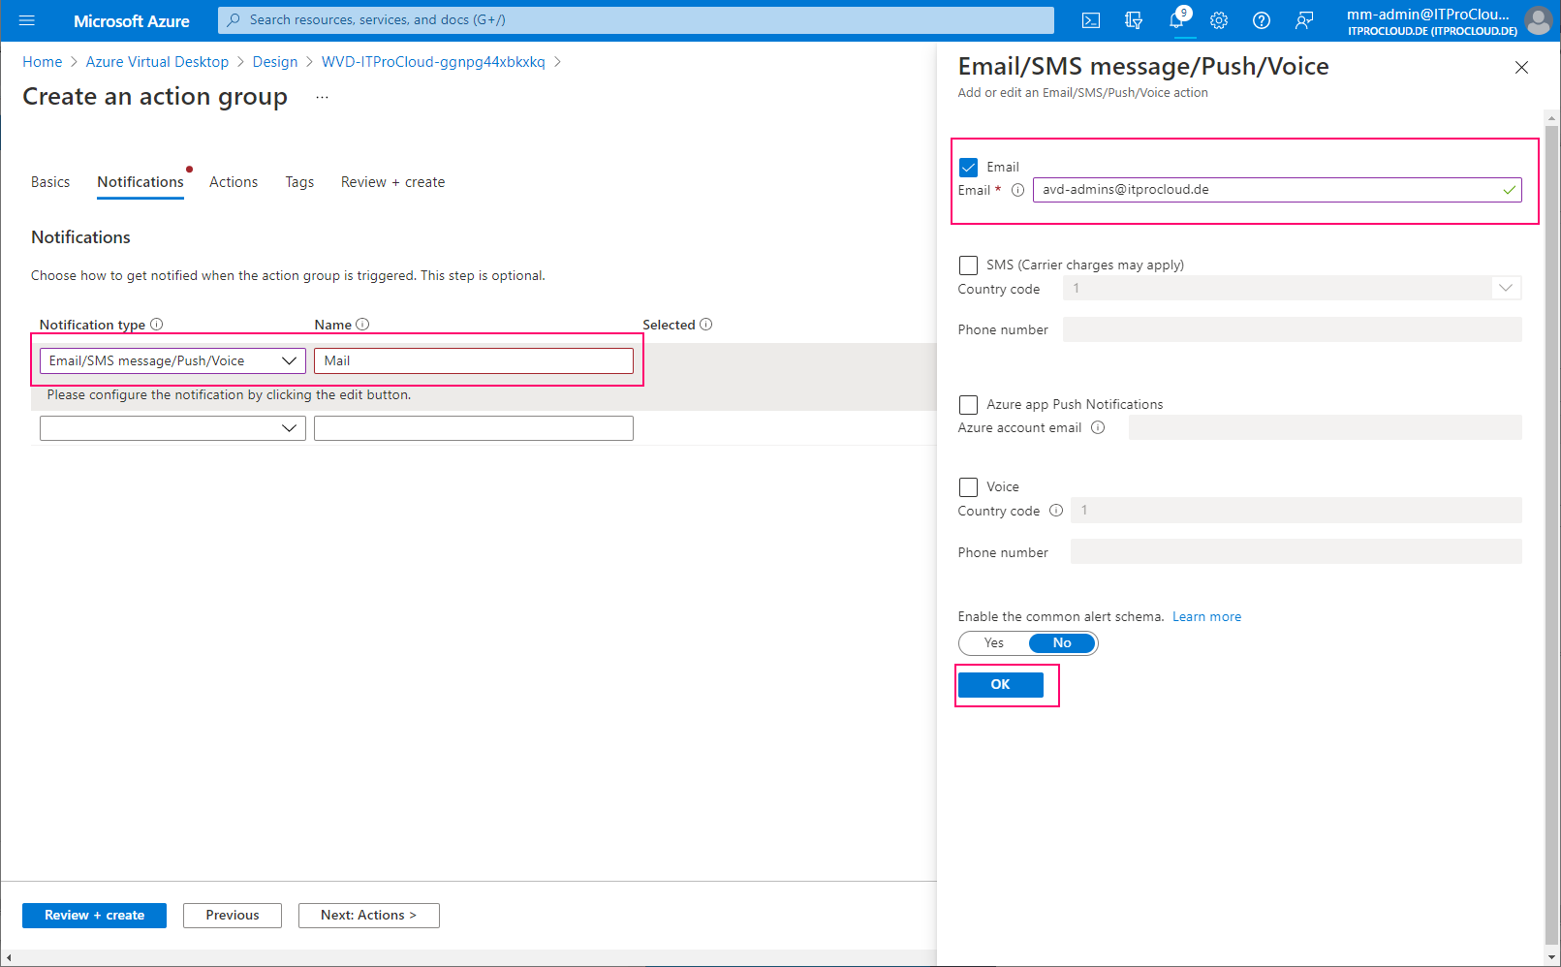Open the Learn more link
Screen dimensions: 1561x967
pyautogui.click(x=1206, y=616)
